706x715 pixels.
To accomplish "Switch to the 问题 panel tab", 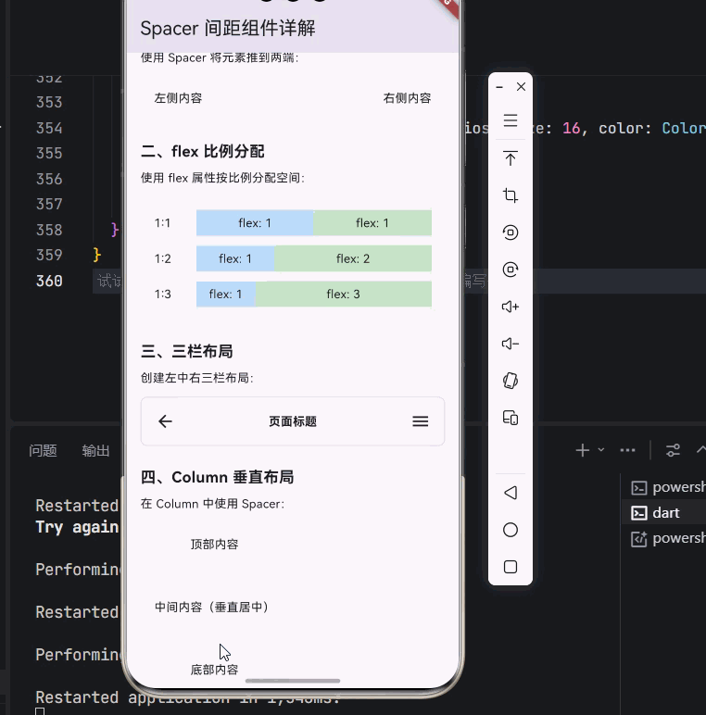I will click(x=43, y=450).
